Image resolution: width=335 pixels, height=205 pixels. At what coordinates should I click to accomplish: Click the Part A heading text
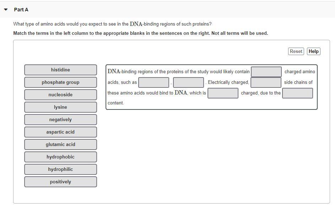pyautogui.click(x=21, y=10)
